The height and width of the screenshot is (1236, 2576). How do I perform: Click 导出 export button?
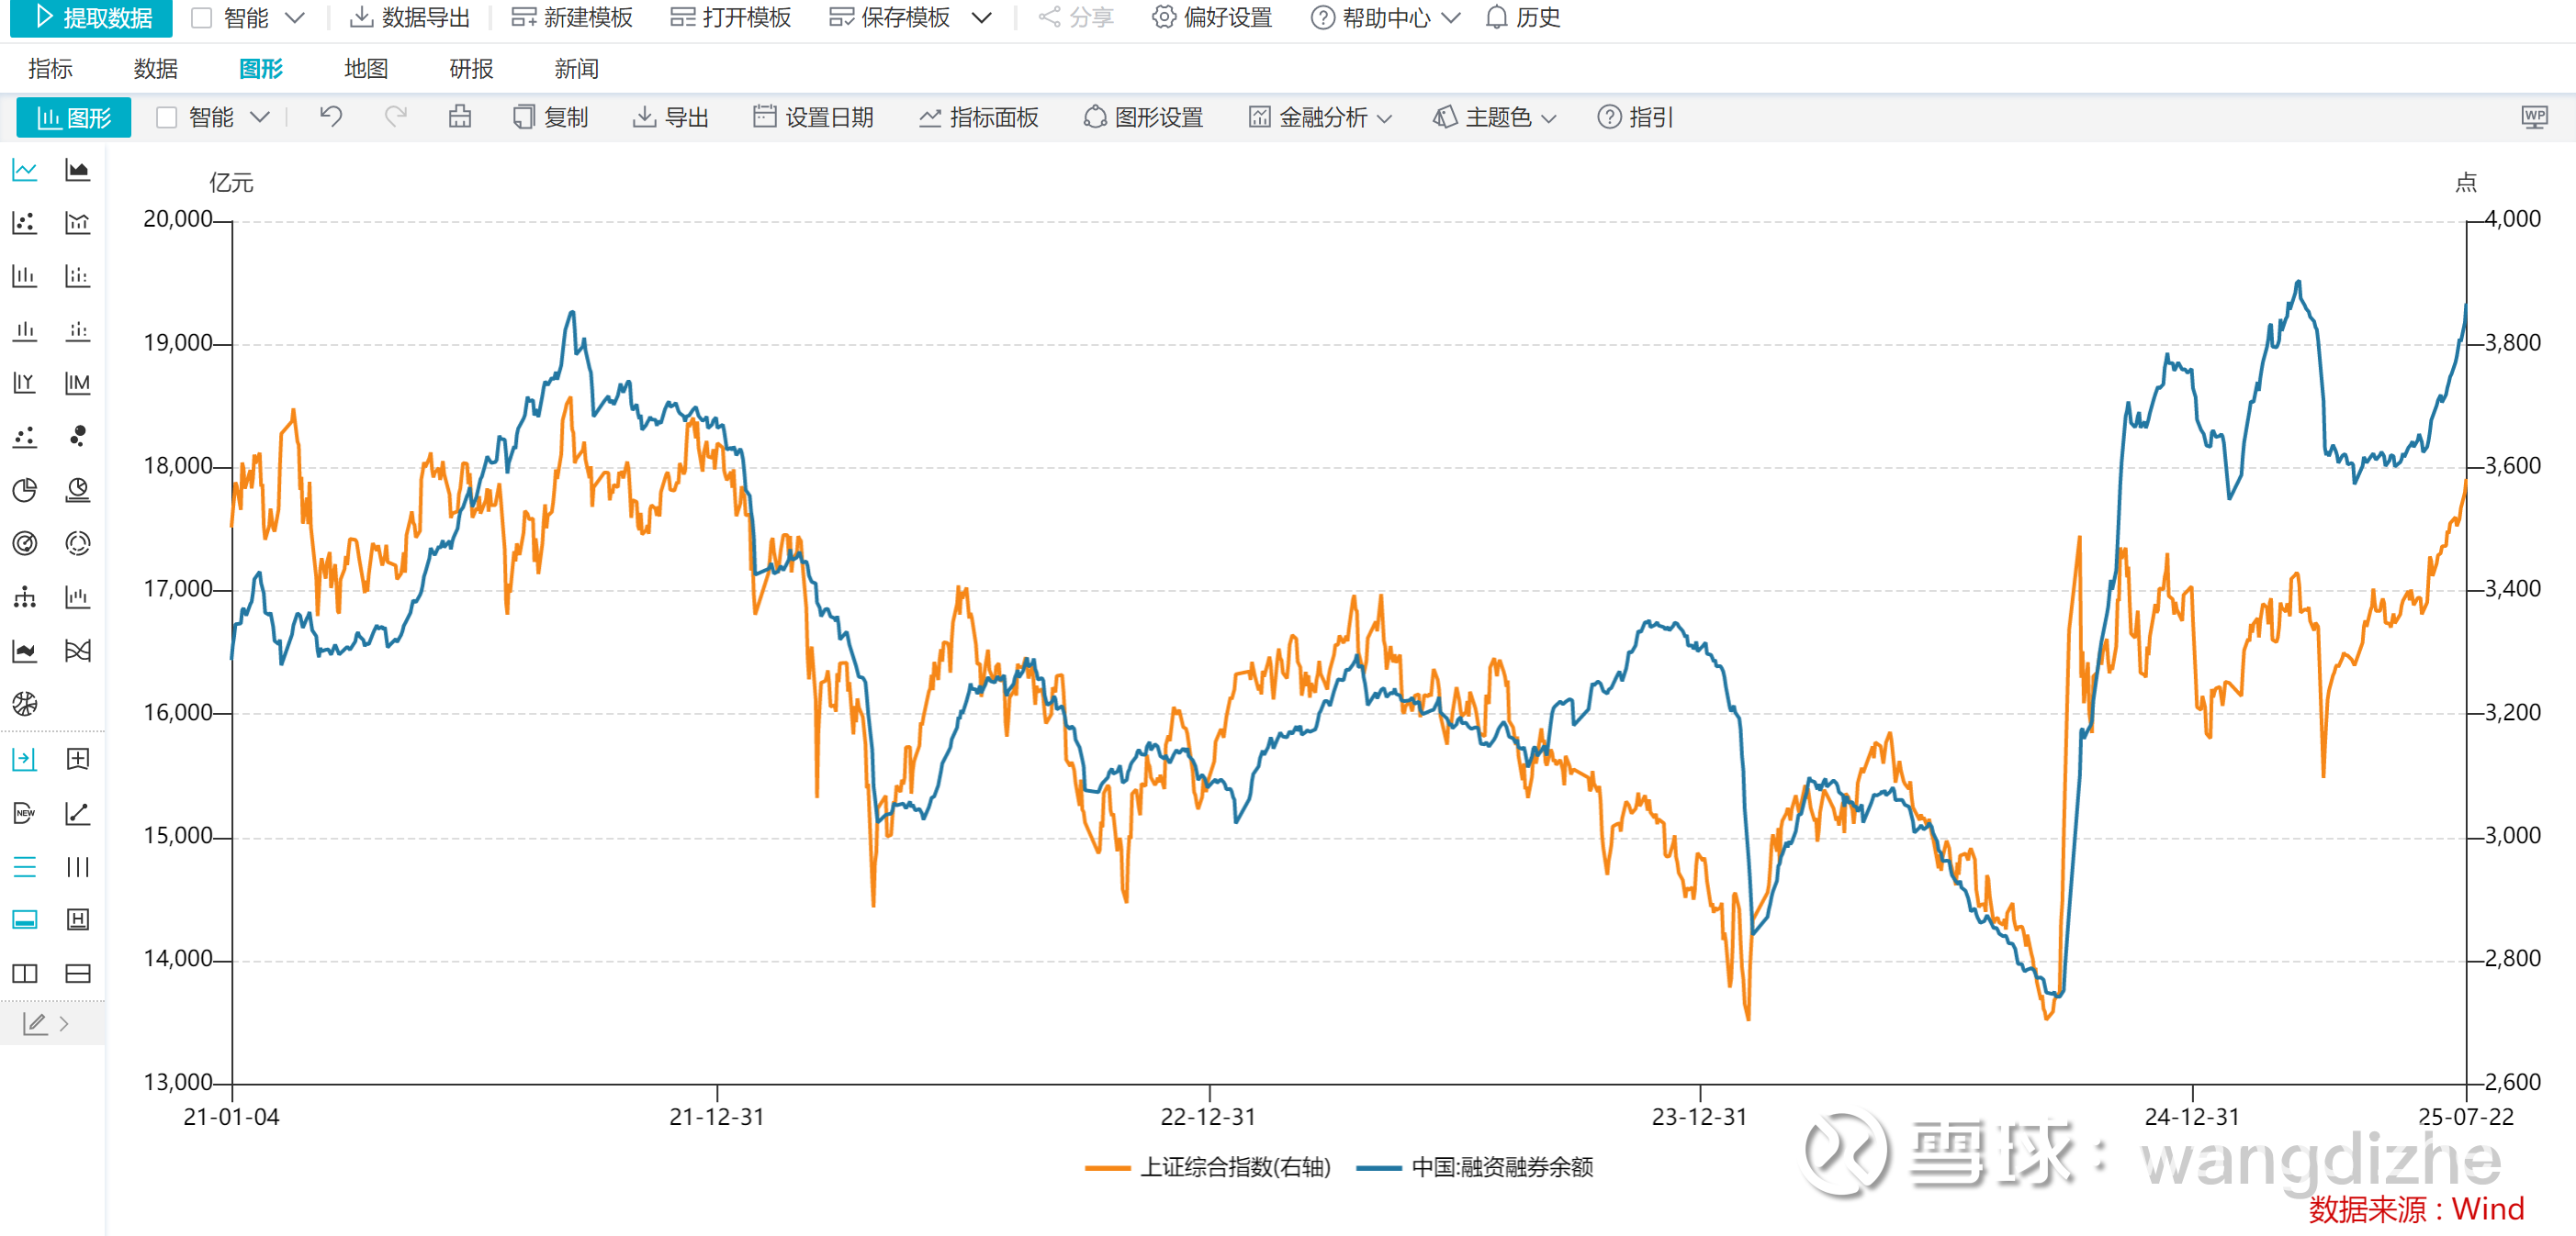point(671,117)
